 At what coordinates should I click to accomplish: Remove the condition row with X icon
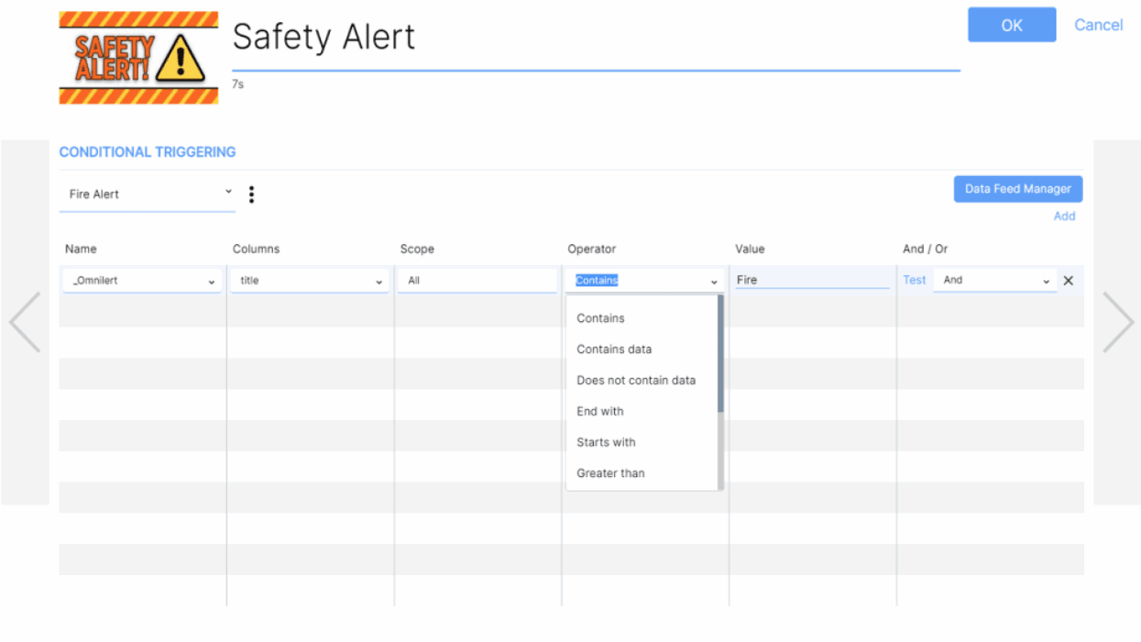pyautogui.click(x=1068, y=281)
